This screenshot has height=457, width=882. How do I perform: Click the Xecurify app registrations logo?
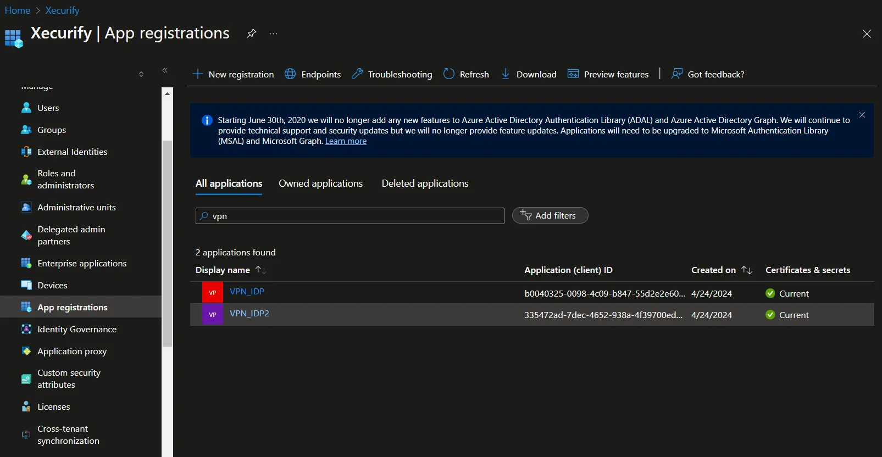14,38
